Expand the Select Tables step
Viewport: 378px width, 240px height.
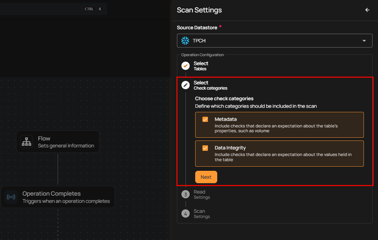coord(201,66)
